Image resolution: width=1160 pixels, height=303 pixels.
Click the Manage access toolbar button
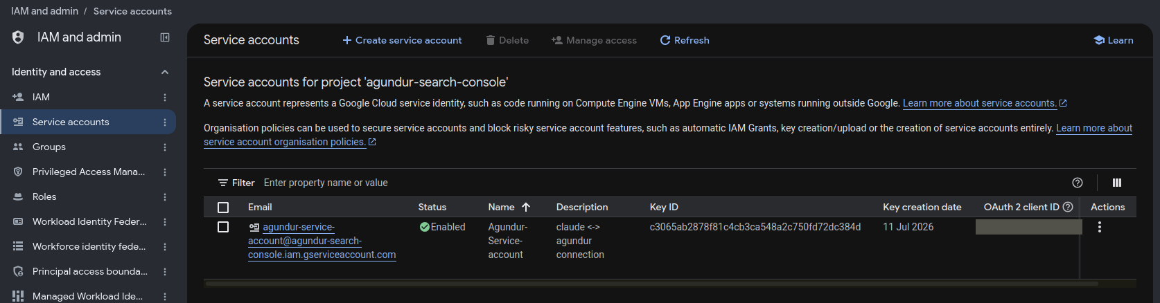(x=594, y=40)
